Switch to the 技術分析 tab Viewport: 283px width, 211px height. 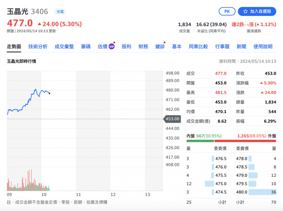[x=38, y=47]
